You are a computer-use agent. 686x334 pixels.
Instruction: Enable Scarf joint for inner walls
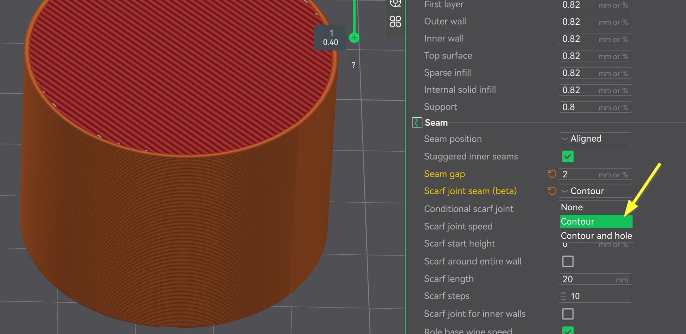568,314
